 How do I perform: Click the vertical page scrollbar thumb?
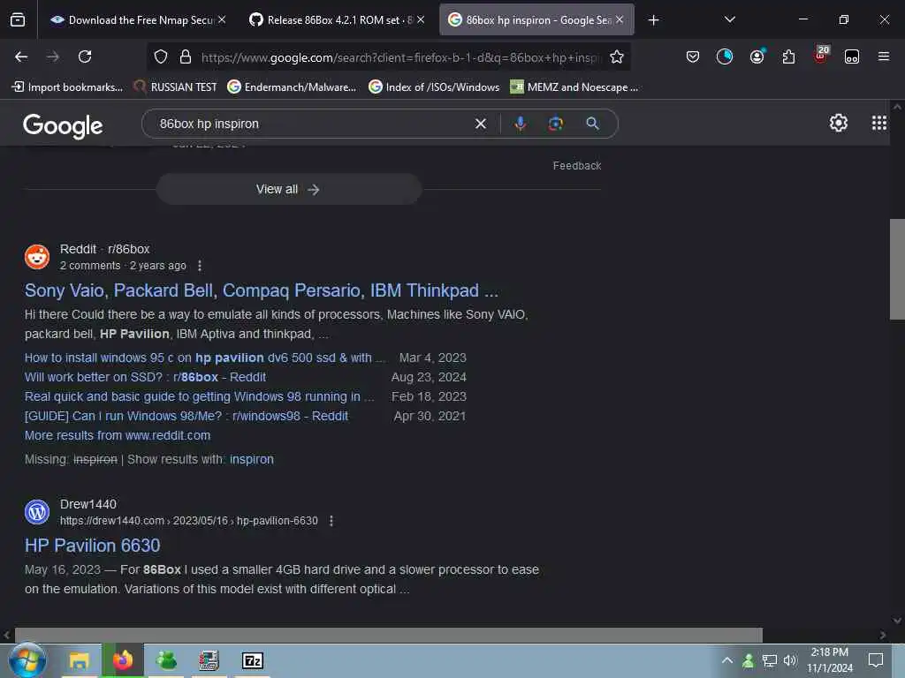coord(897,268)
